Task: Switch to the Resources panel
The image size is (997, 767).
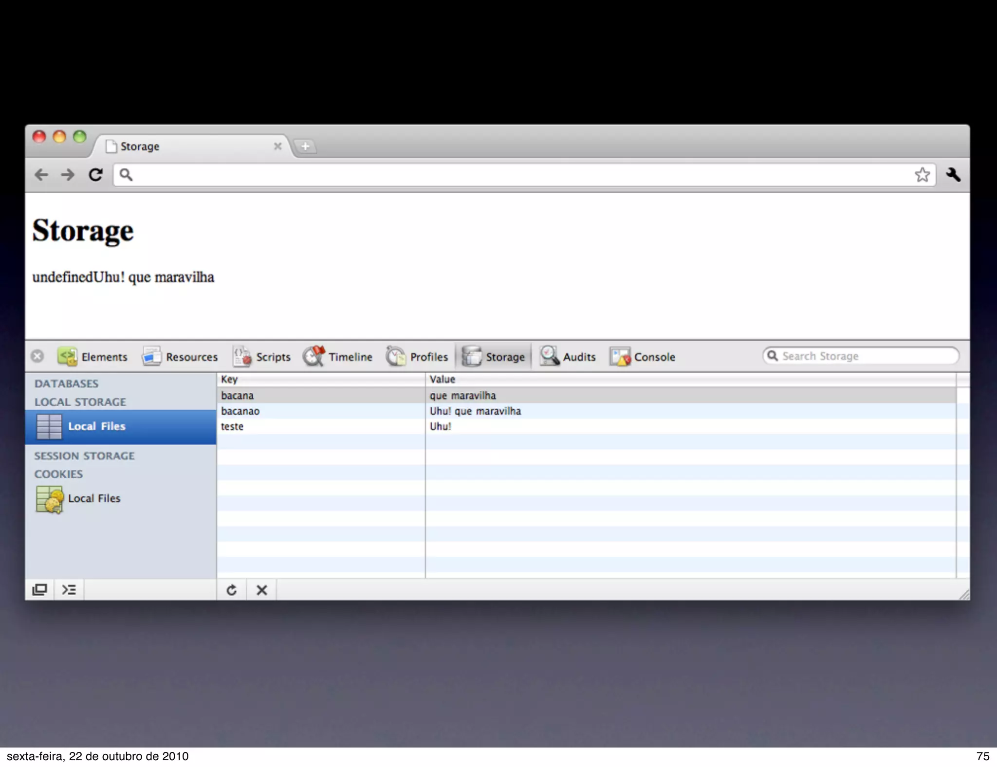Action: pyautogui.click(x=180, y=357)
